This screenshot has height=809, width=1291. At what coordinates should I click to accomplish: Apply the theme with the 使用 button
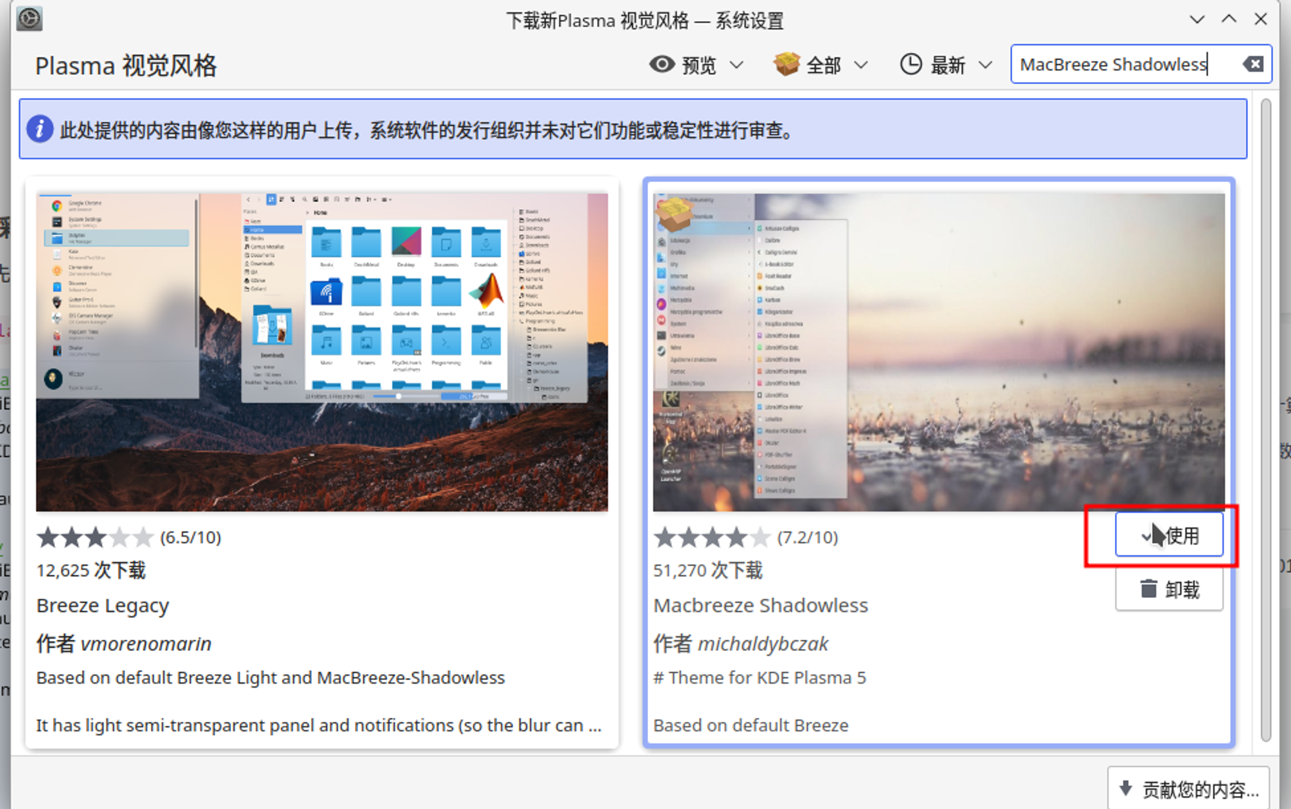1169,535
